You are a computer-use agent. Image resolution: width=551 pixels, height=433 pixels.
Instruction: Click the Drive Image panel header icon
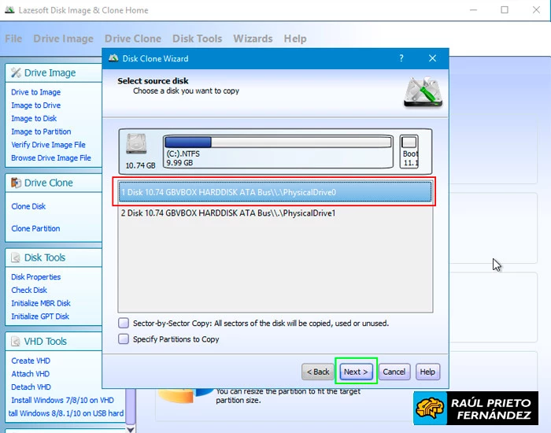pyautogui.click(x=16, y=73)
